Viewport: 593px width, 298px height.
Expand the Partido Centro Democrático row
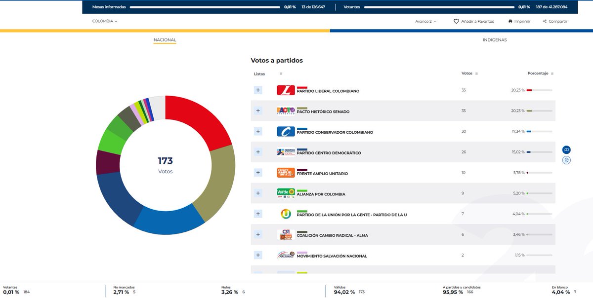(258, 152)
